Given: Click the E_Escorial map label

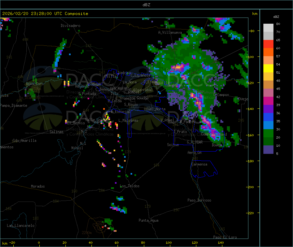Looking at the screenshot, I should 121,112.
